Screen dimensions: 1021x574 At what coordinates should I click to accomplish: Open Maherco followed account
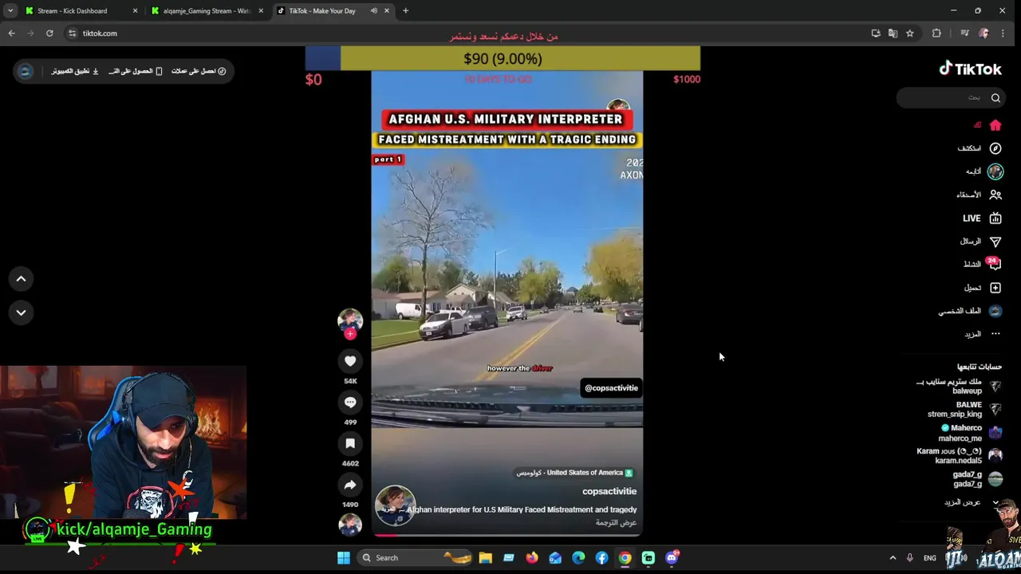click(x=970, y=433)
